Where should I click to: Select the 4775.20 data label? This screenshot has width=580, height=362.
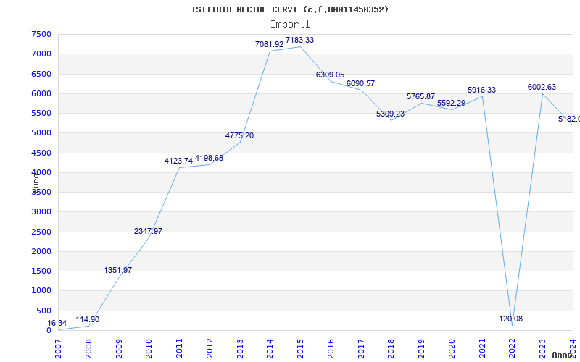pos(240,135)
